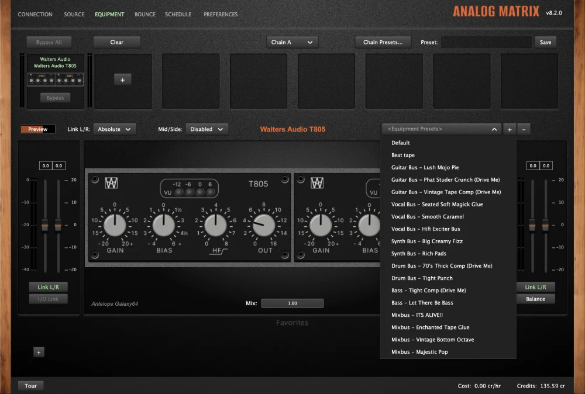Toggle the Bypass All button

pos(49,42)
